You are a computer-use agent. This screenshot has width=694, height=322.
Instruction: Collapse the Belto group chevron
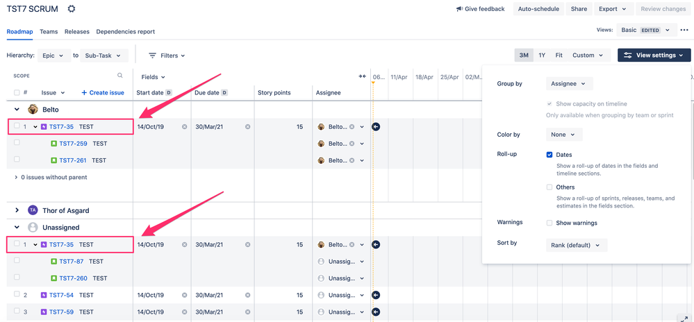click(x=17, y=109)
